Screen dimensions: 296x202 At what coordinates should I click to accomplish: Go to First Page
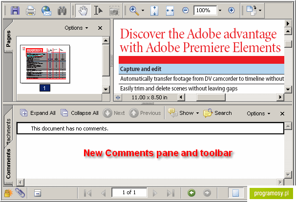88,193
